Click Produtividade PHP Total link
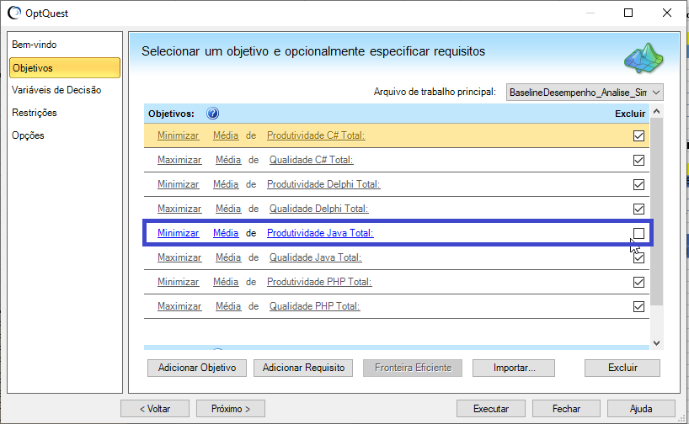This screenshot has height=424, width=689. pyautogui.click(x=319, y=282)
